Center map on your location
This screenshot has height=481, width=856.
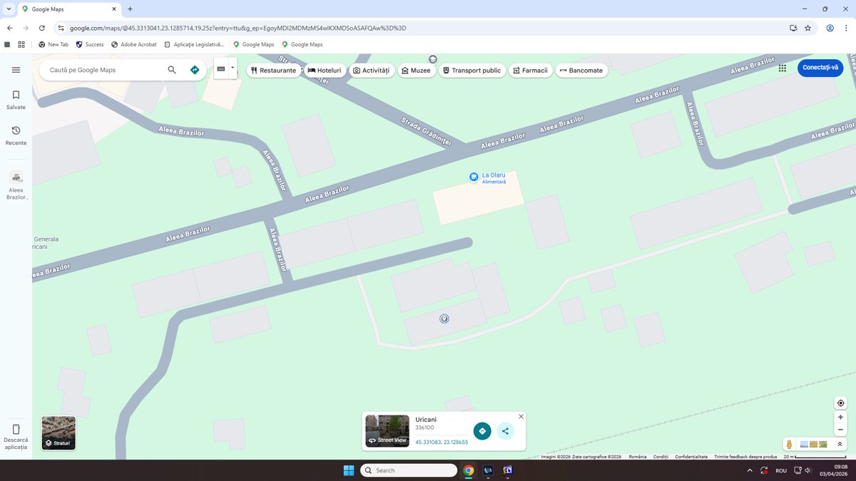pos(841,403)
